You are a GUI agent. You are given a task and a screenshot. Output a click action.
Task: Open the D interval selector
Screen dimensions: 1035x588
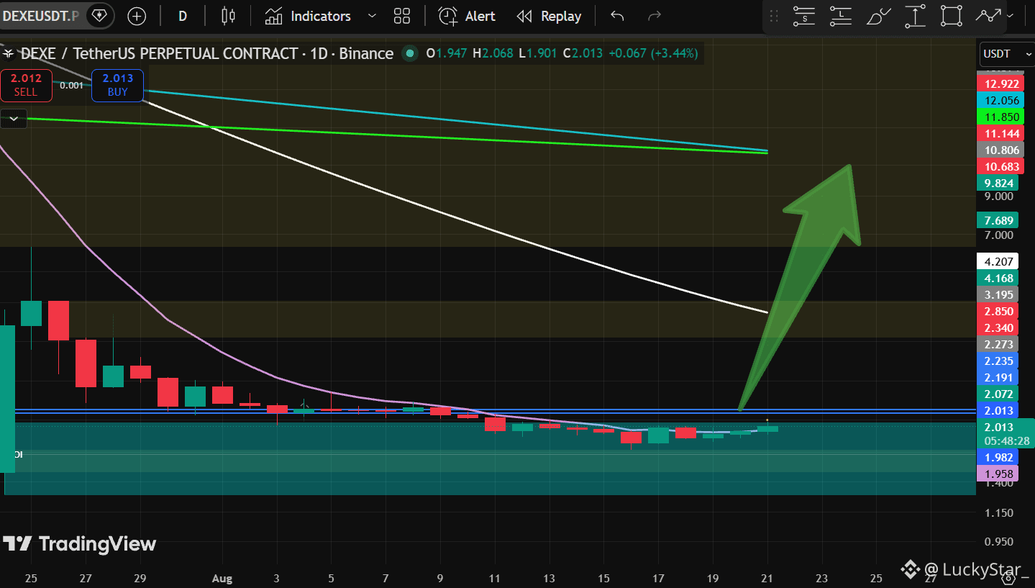coord(183,16)
